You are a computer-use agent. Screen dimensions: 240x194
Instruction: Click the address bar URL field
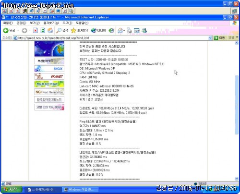pyautogui.click(x=112, y=38)
